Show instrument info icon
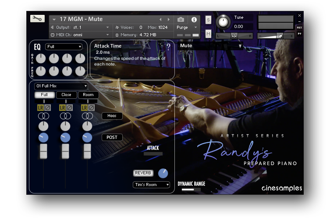Viewport: 330px width, 221px height. click(x=194, y=20)
